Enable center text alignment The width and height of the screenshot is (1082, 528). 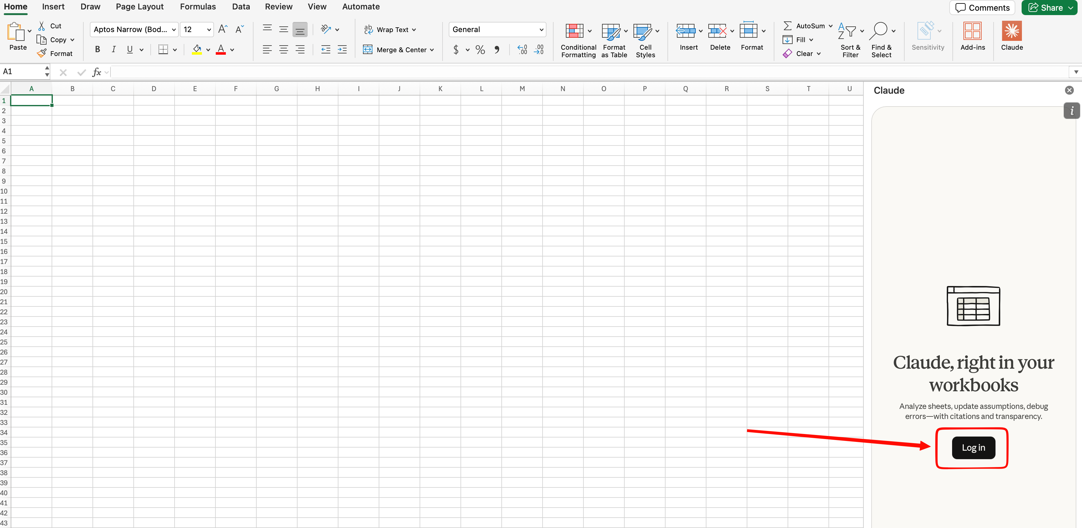point(283,49)
